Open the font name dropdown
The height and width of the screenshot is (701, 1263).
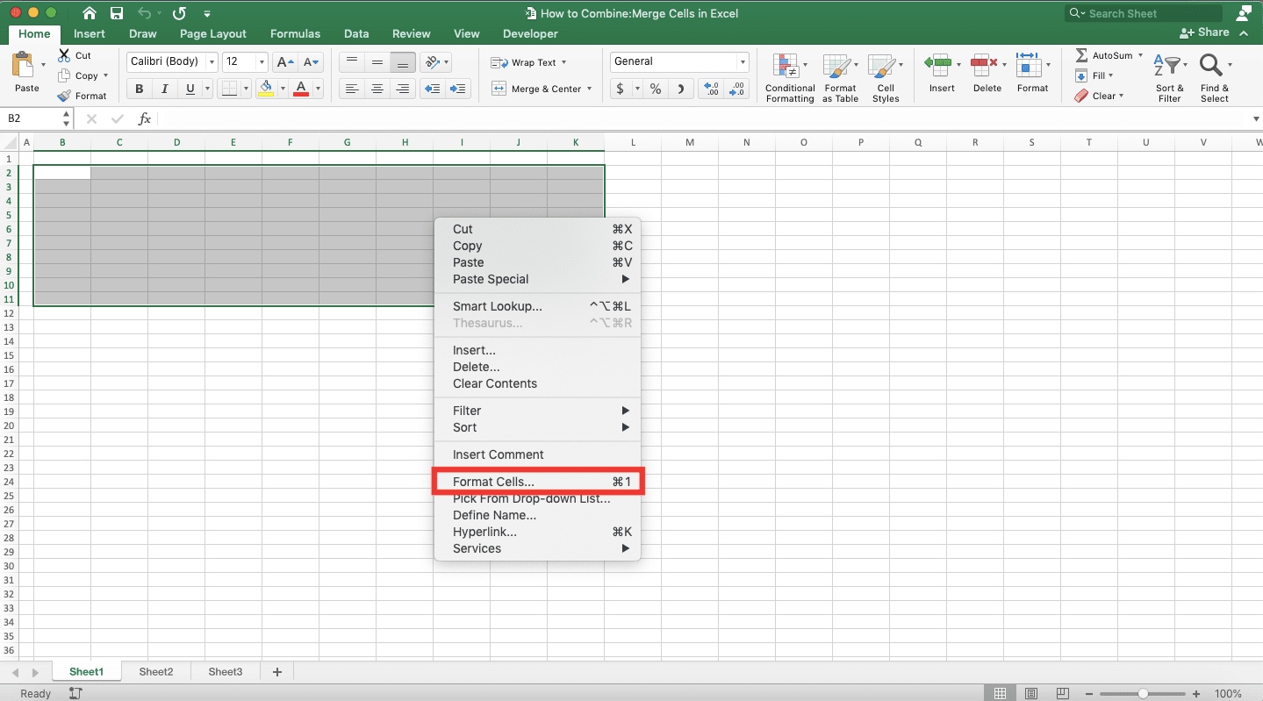click(x=209, y=61)
